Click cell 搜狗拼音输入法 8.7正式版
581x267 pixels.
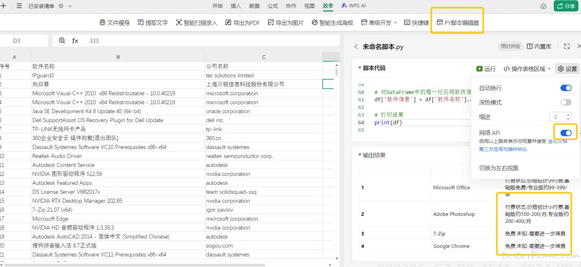point(118,245)
